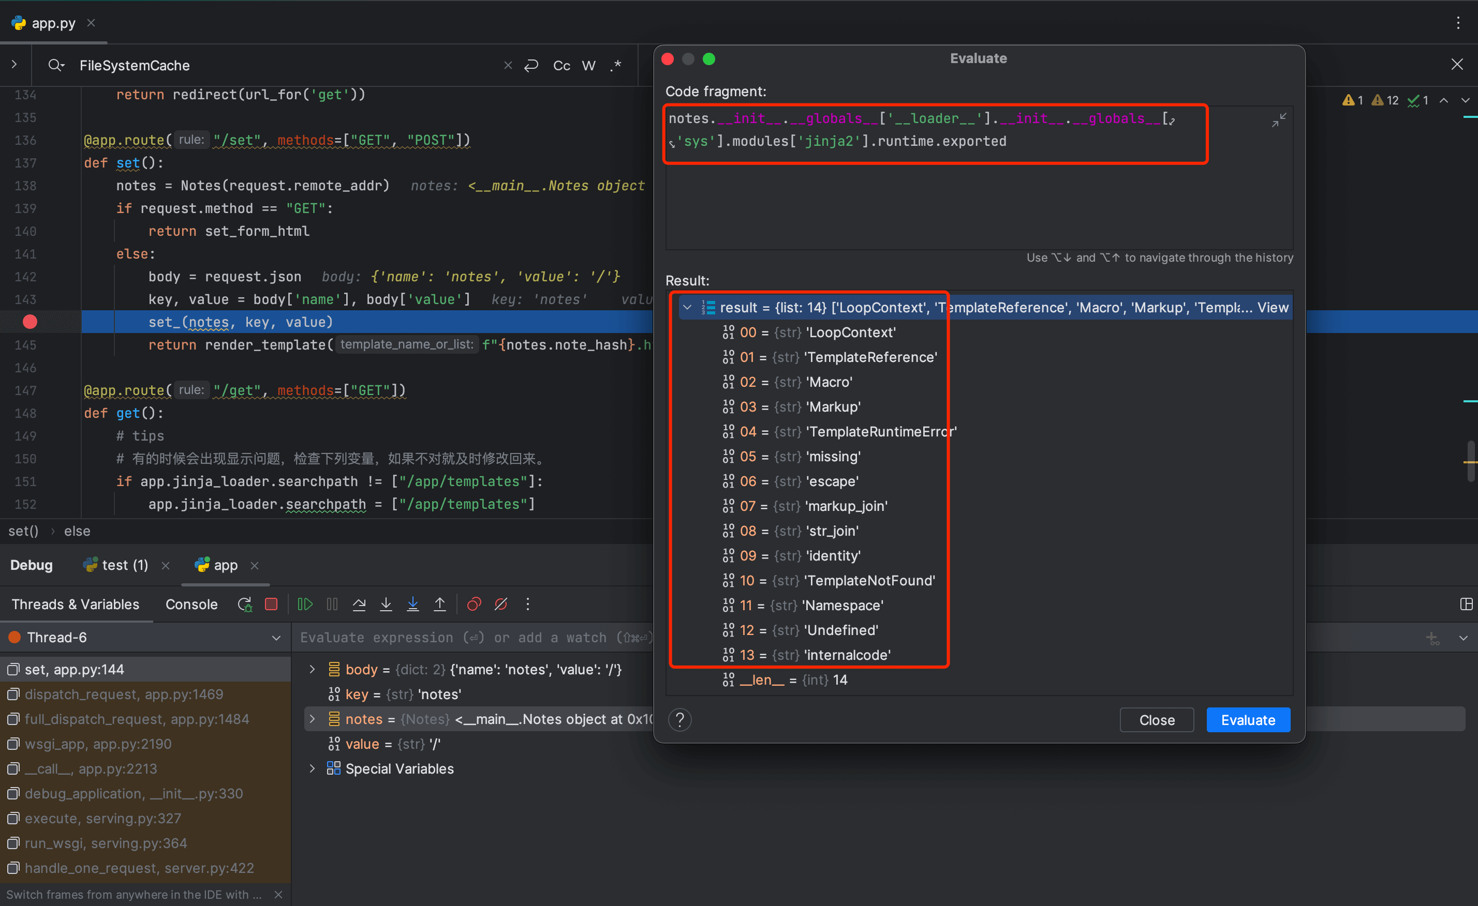Dismiss the switch frames hint
This screenshot has width=1478, height=906.
tap(278, 895)
